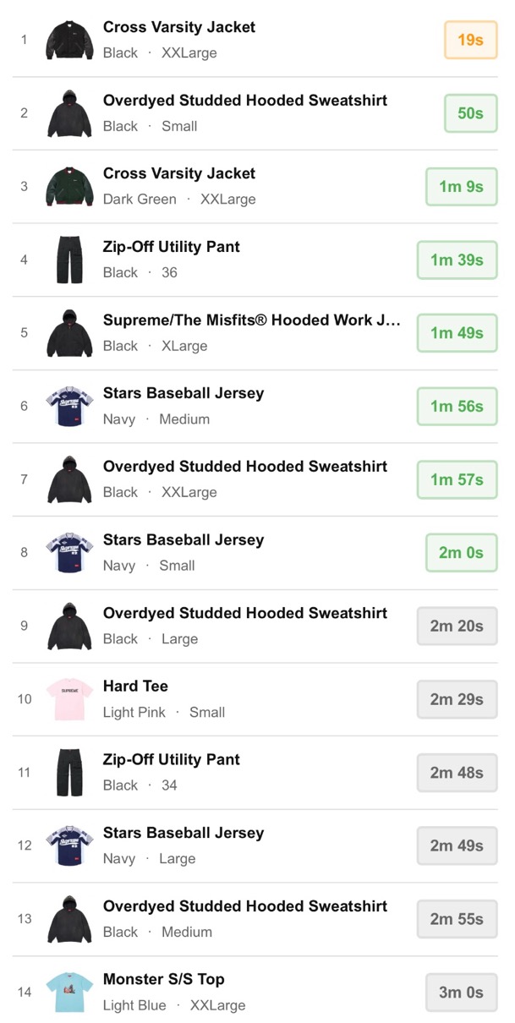
Task: Select the Monster S/S Top light blue image
Action: 69,992
